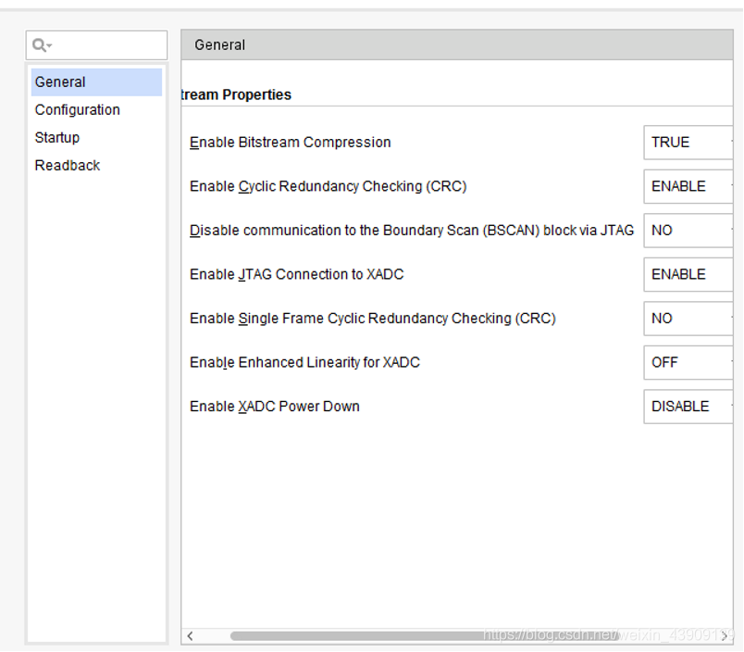Select the General category
744x652 pixels.
click(96, 82)
